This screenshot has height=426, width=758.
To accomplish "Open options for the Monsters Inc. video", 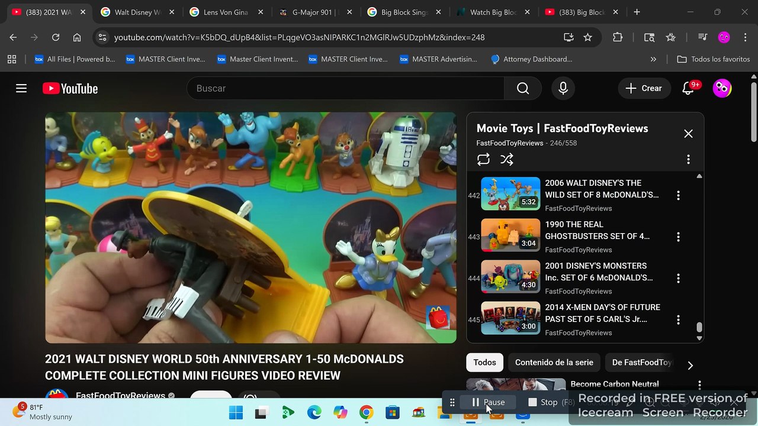I will coord(678,278).
